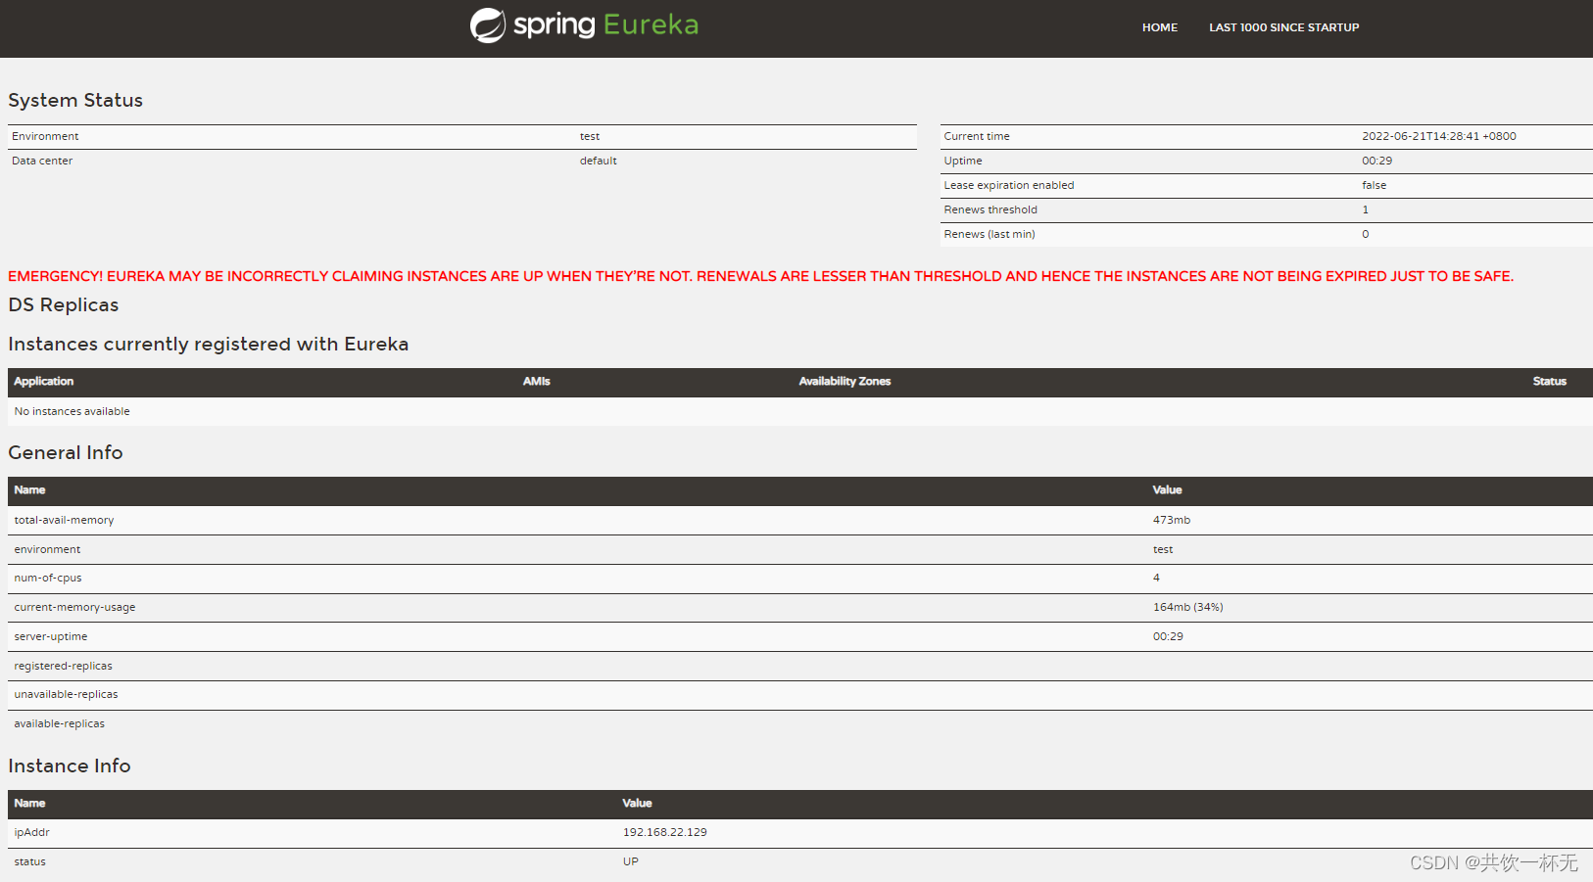The width and height of the screenshot is (1593, 882).
Task: Select the 473mb memory value
Action: click(1171, 520)
